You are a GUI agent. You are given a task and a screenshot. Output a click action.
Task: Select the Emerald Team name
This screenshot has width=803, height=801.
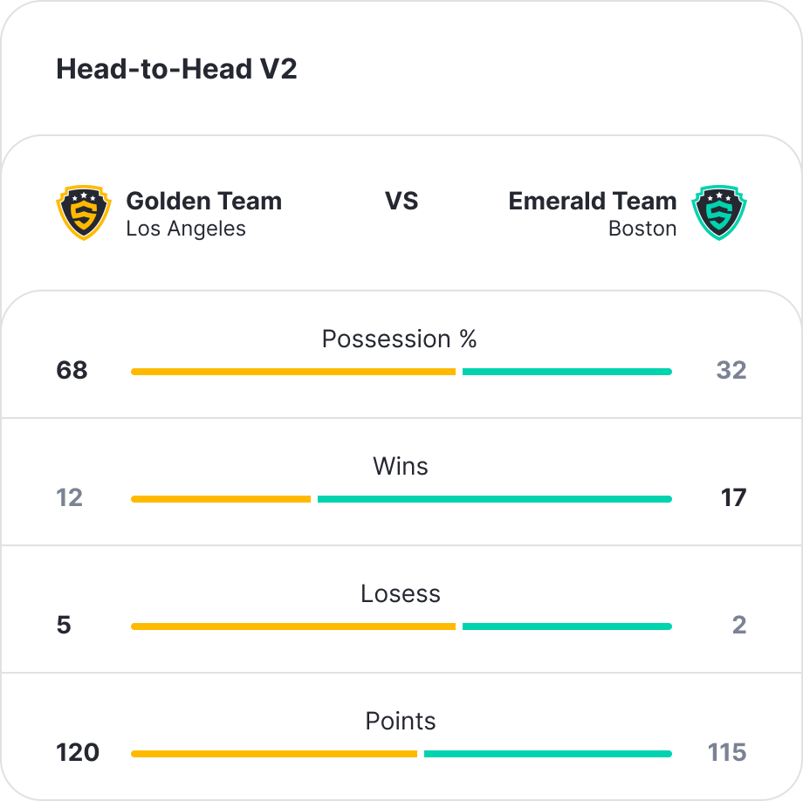tap(593, 201)
